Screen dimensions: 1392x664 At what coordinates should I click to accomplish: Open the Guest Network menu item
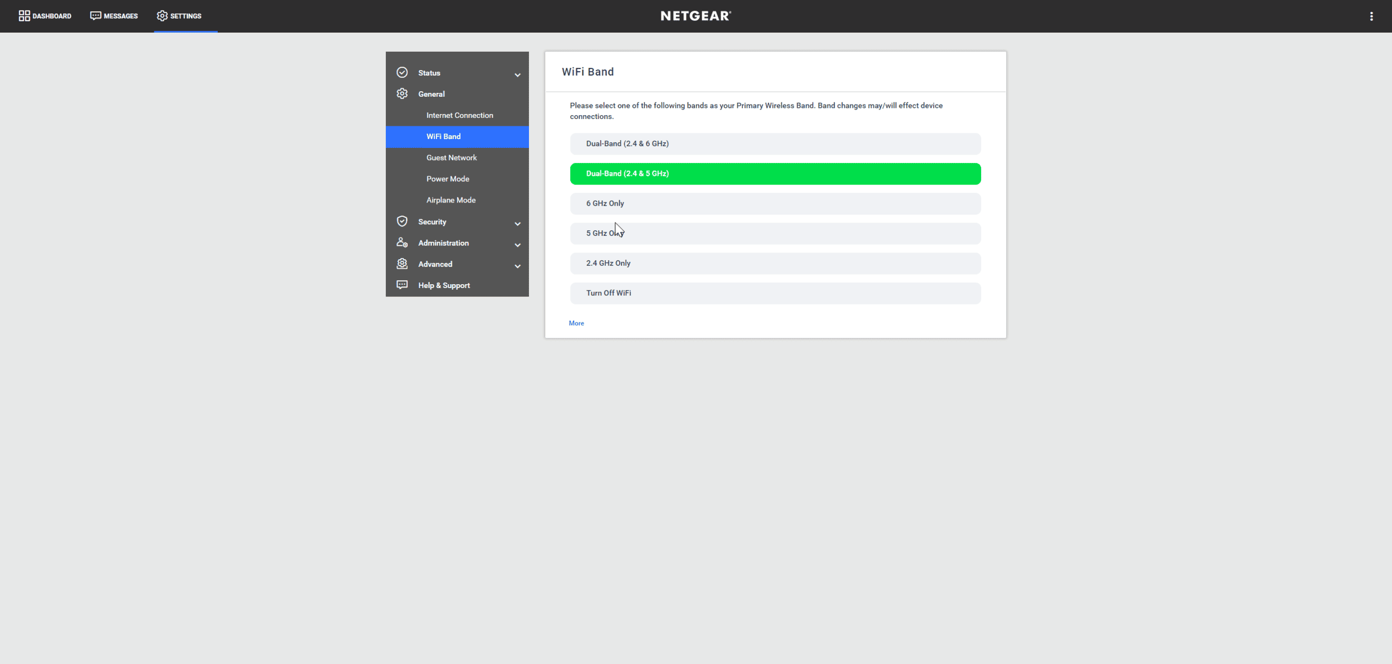coord(452,158)
